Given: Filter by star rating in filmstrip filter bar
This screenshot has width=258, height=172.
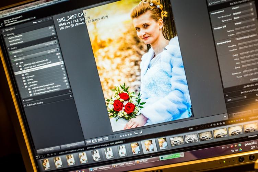Looking at the screenshot, I should tap(218, 124).
